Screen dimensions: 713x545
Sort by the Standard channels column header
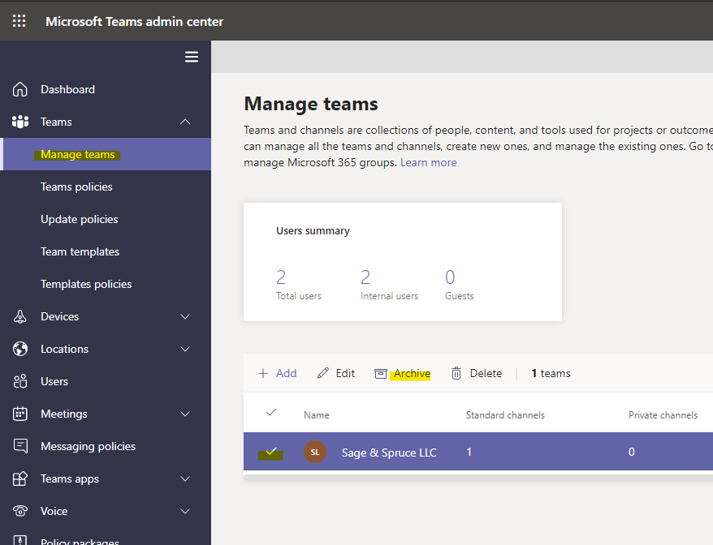pyautogui.click(x=505, y=415)
